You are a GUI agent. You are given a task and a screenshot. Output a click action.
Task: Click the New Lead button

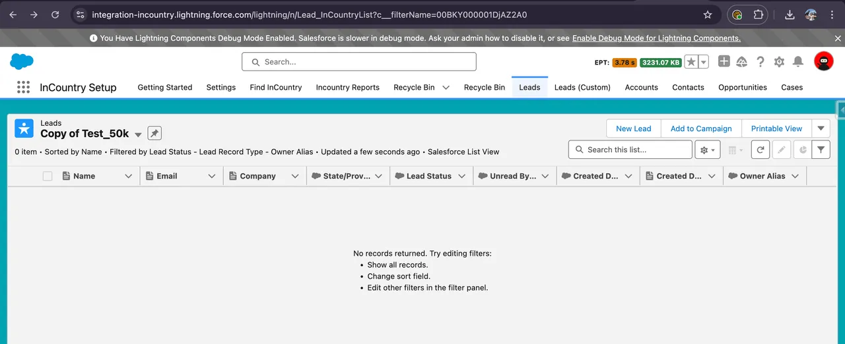click(633, 129)
